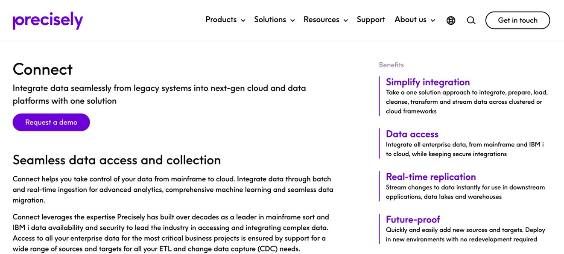Open the Solutions menu label
This screenshot has width=564, height=254.
click(270, 20)
